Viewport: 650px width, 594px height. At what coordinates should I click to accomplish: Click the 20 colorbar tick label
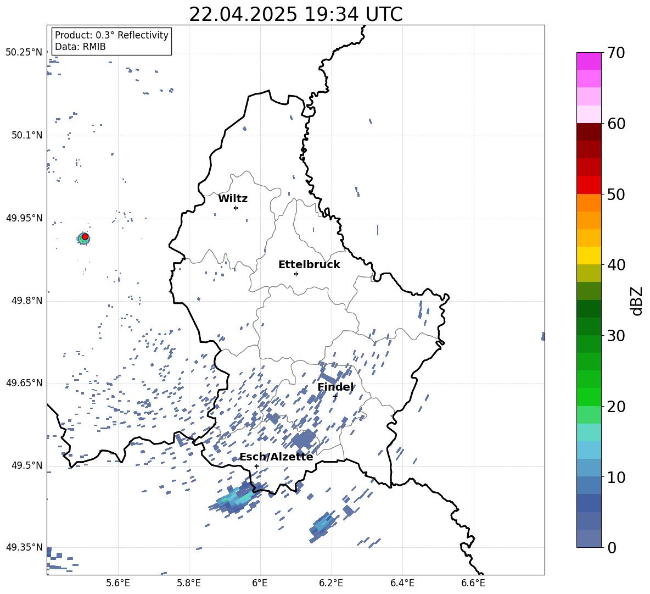pyautogui.click(x=616, y=407)
